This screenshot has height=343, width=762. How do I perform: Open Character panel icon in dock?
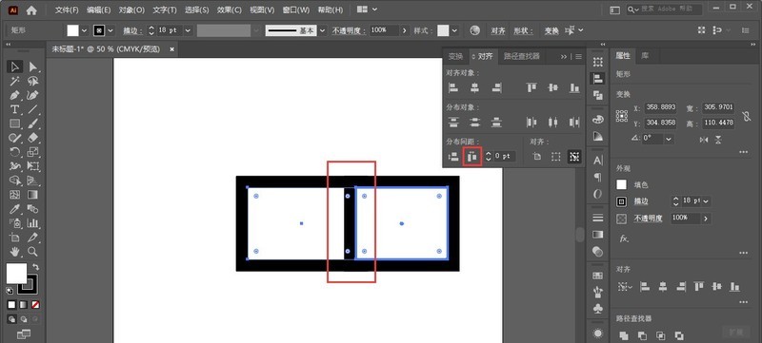coord(598,161)
